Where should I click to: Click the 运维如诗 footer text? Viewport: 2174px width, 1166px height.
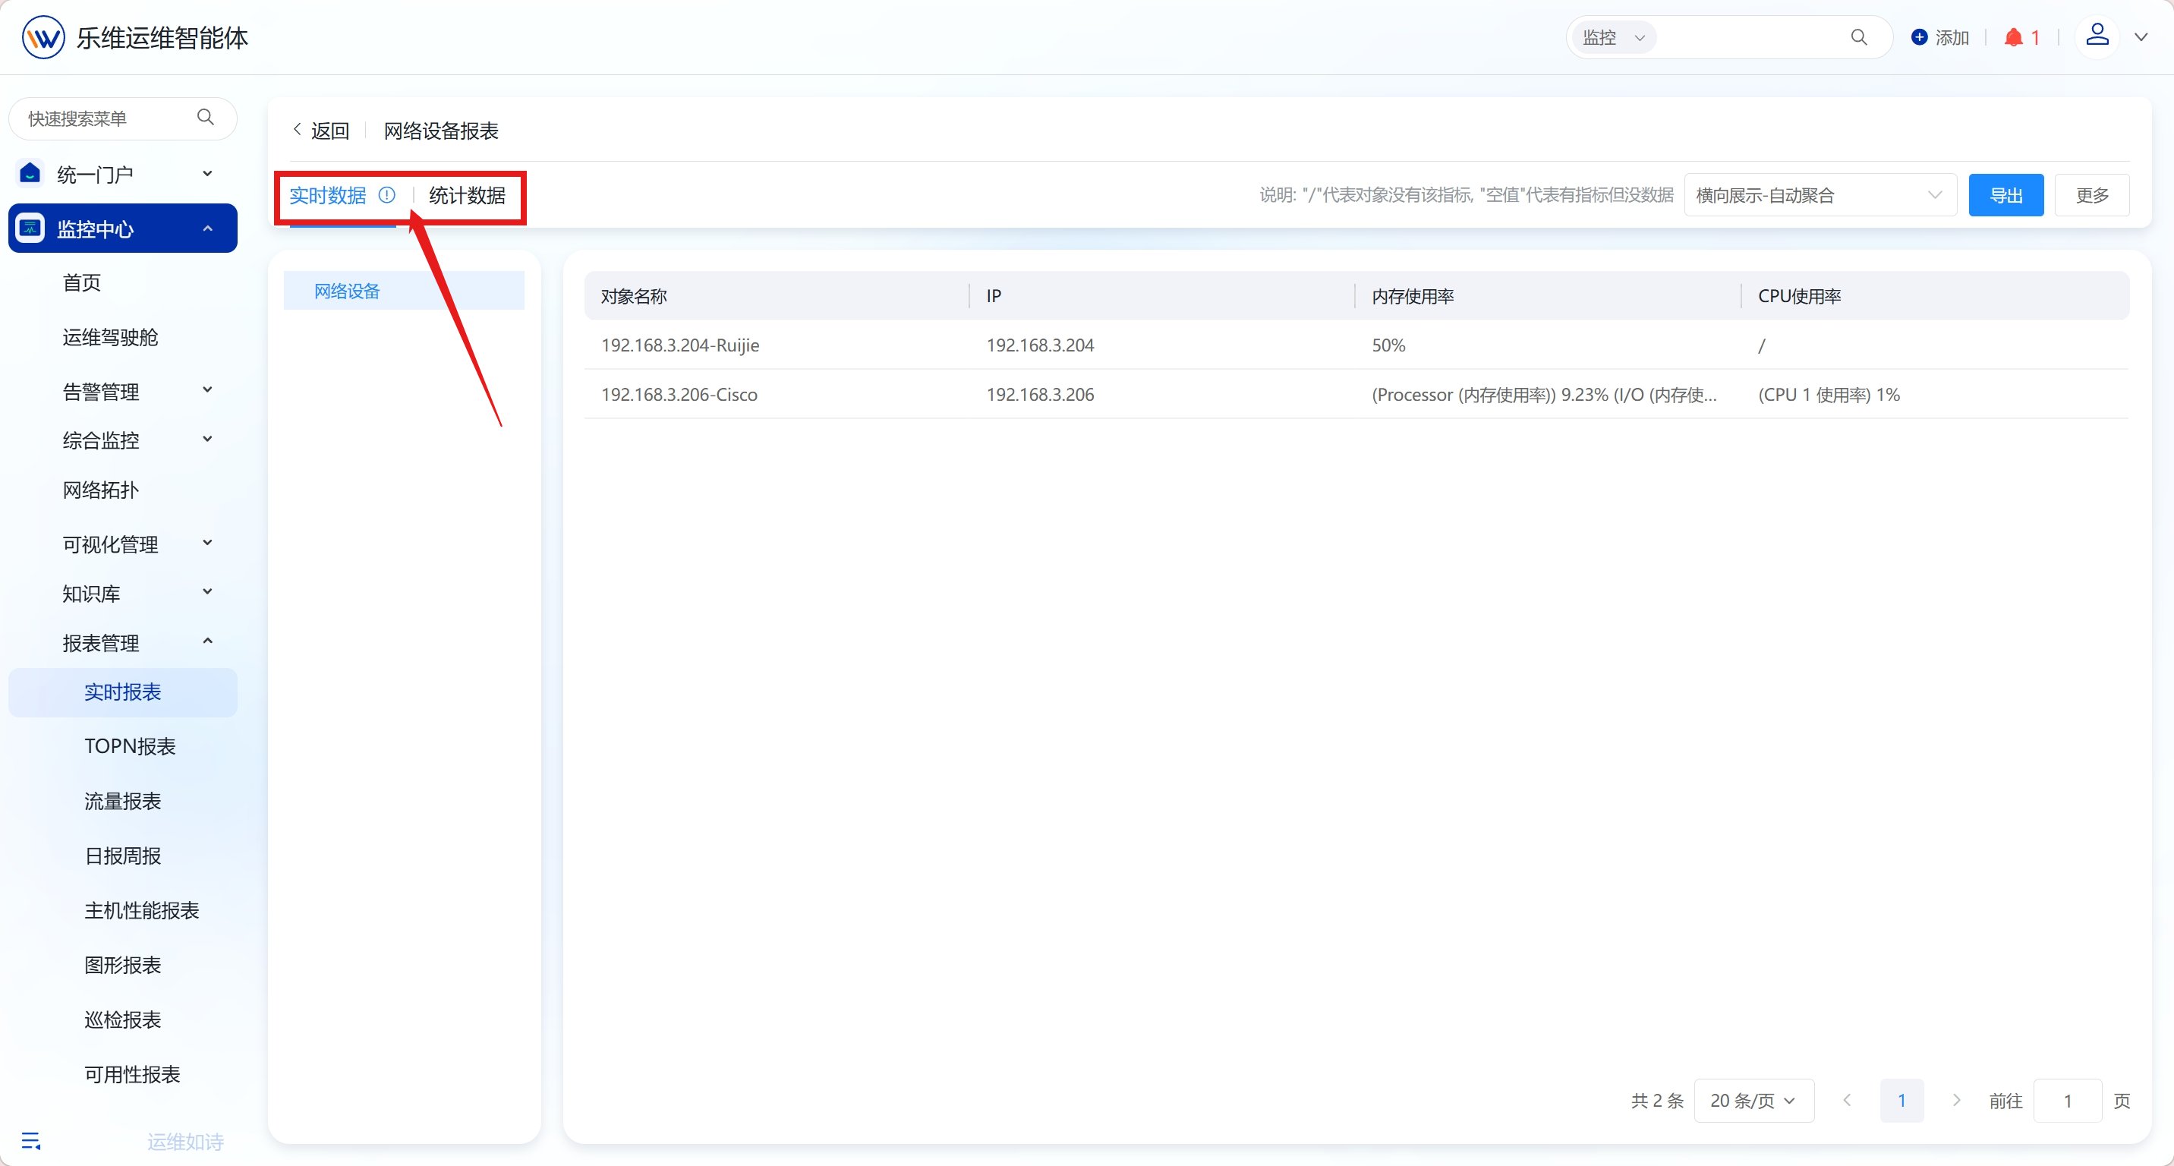tap(186, 1142)
